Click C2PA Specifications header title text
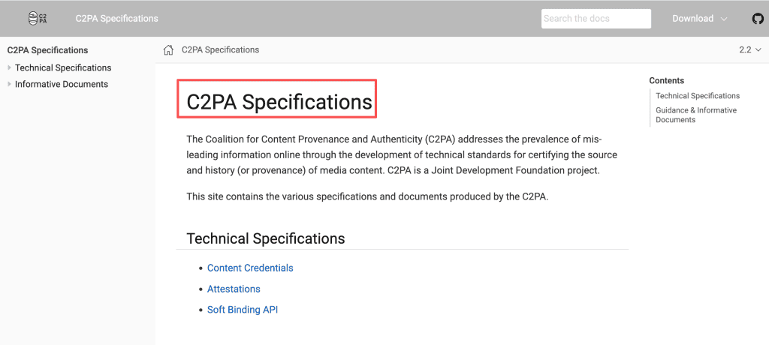769x345 pixels. pos(116,19)
